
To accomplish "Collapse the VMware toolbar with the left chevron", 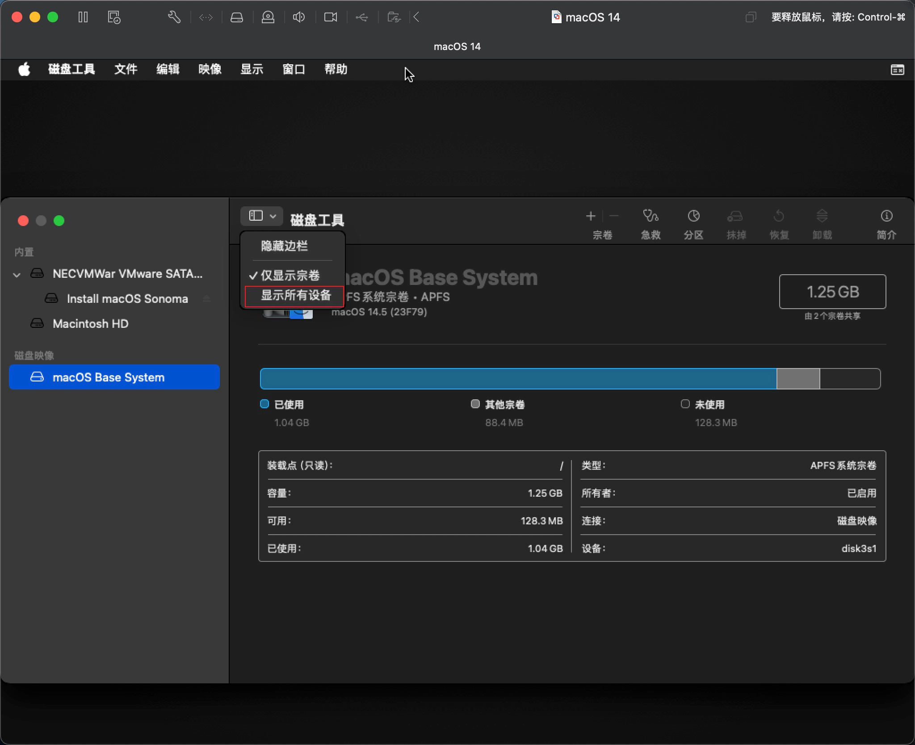I will click(416, 17).
